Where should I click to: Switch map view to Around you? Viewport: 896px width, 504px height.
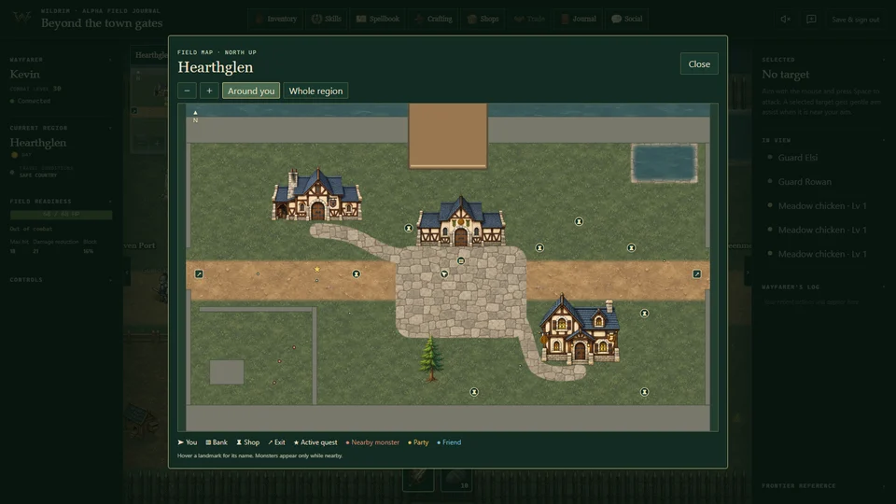coord(251,91)
